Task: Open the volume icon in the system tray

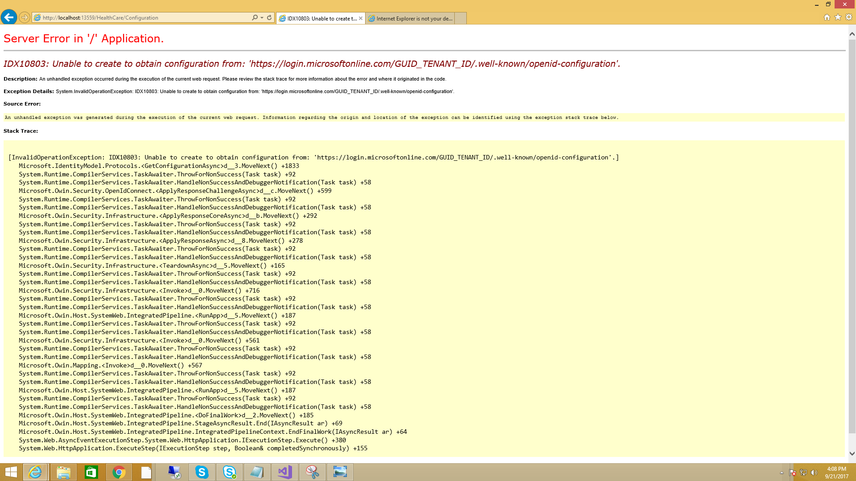Action: (815, 472)
